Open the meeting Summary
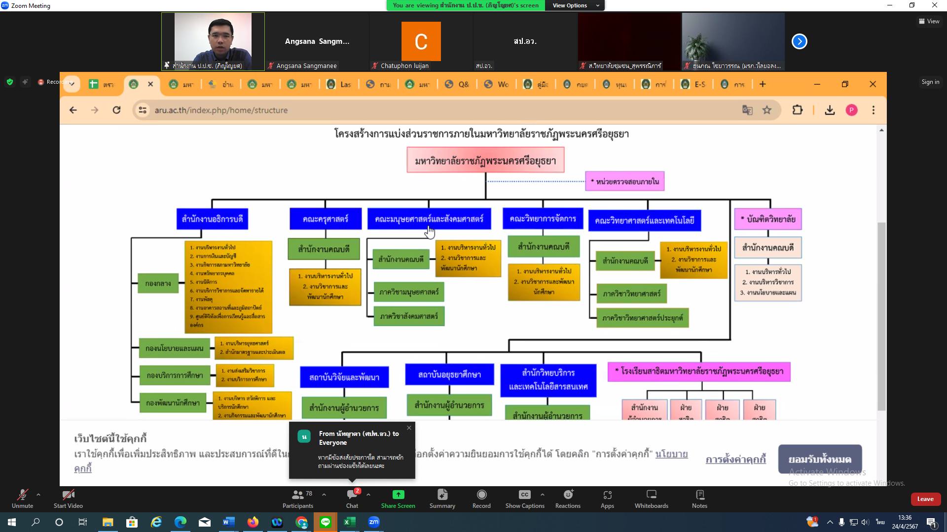947x532 pixels. (442, 499)
